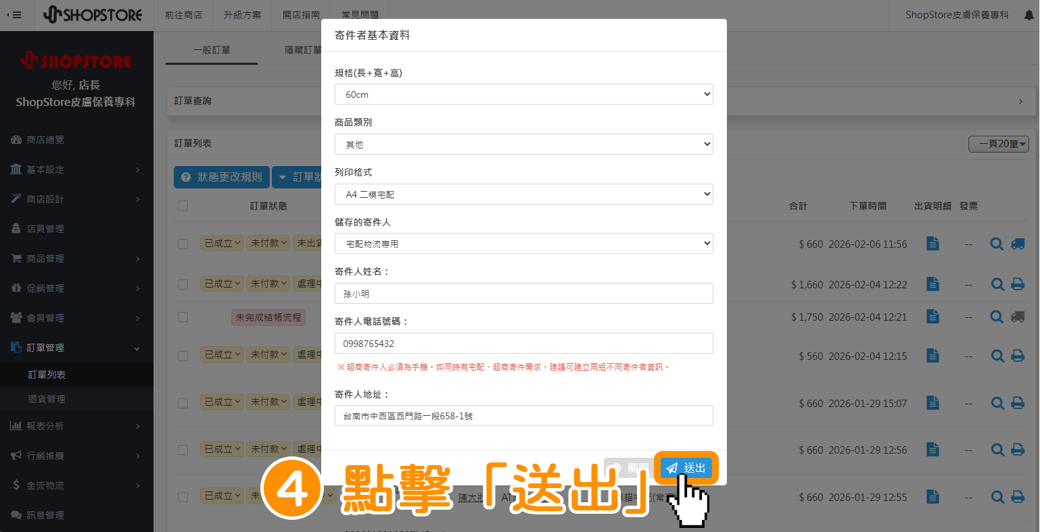Click the truck icon on the $660 top order
1040x532 pixels.
coord(1017,244)
